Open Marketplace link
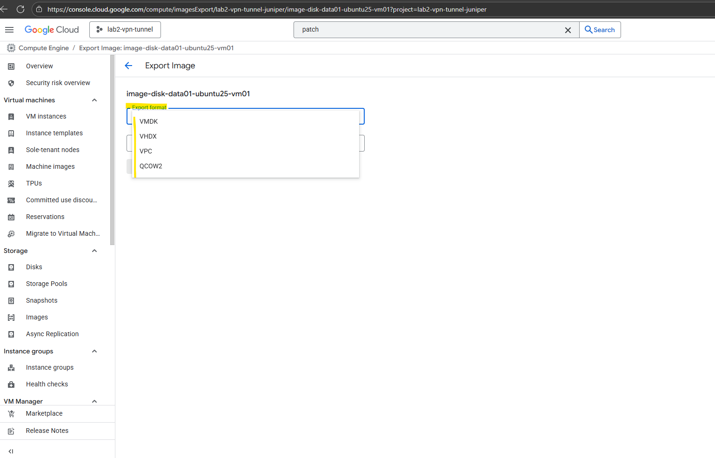This screenshot has height=458, width=715. (44, 413)
